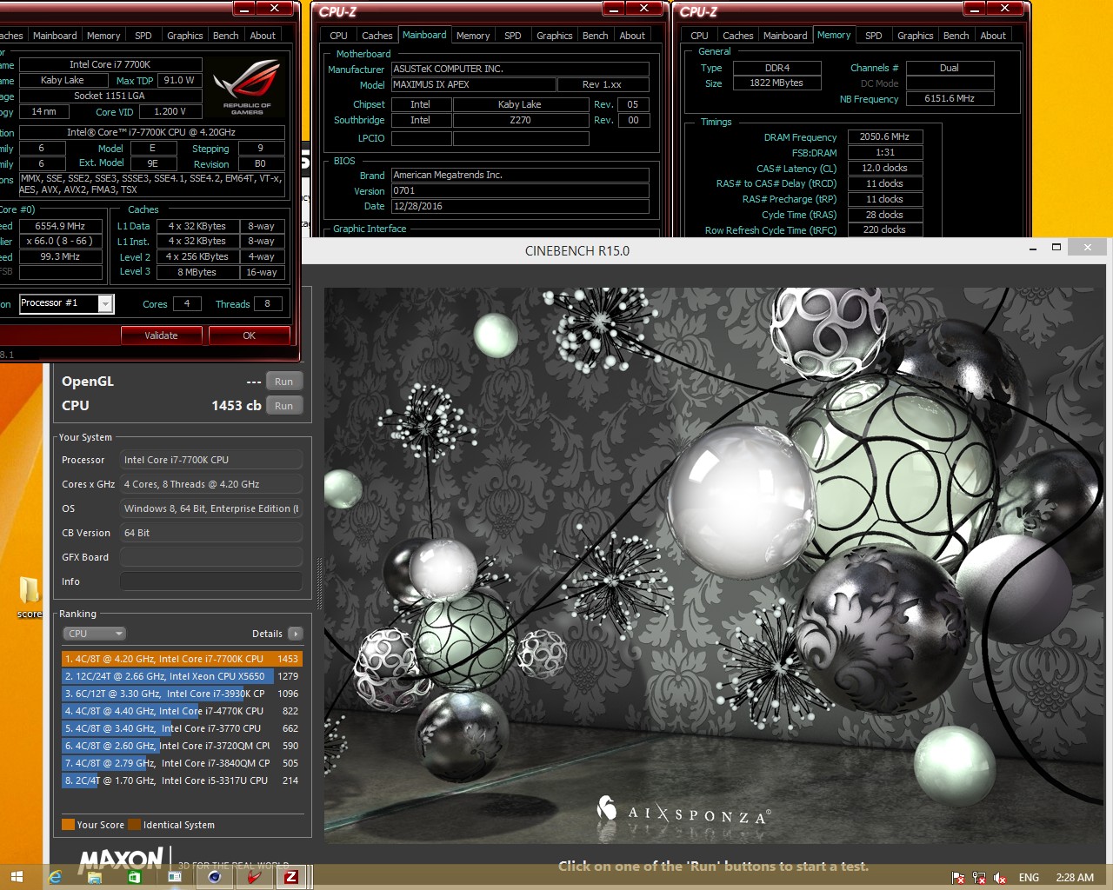Select Caches tab in middle CPU-Z window

pyautogui.click(x=377, y=36)
